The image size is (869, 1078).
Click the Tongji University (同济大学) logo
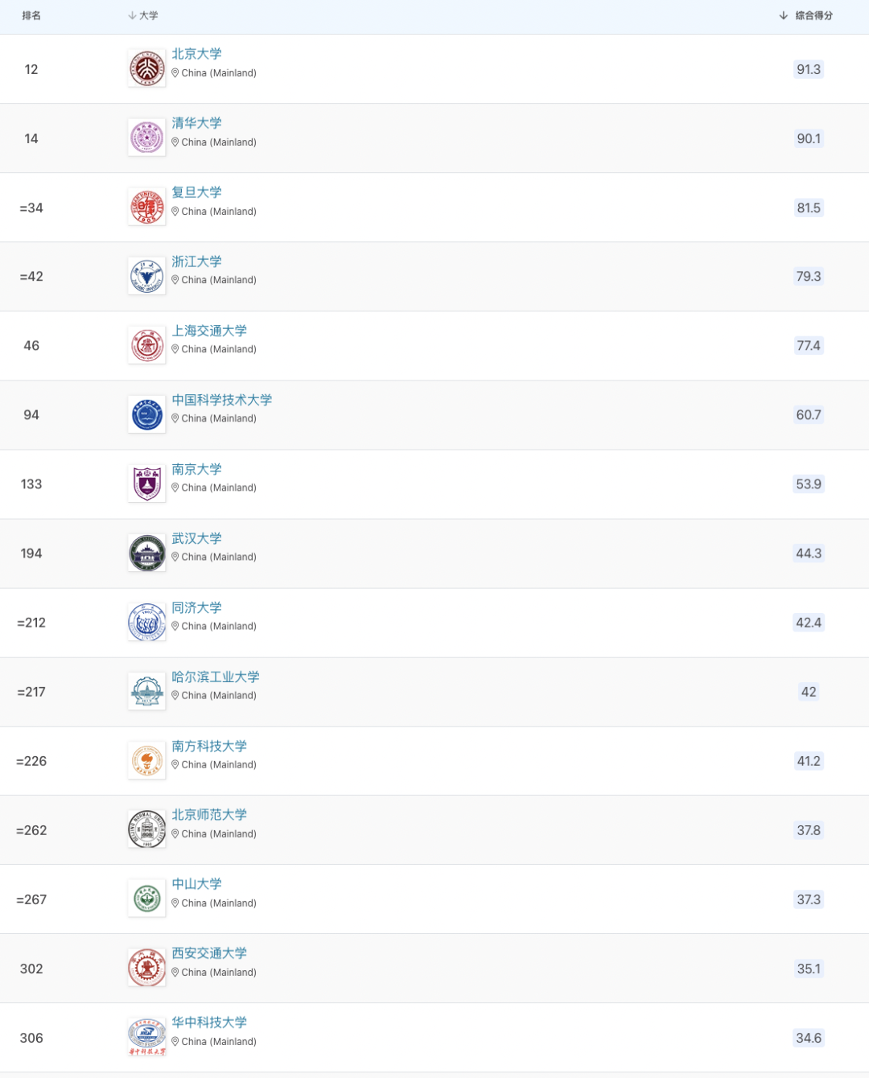coord(146,623)
